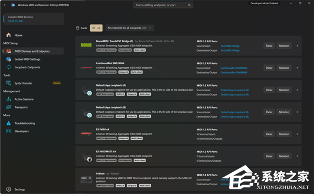Open Loopback Endpoints page
Viewport: 314px width, 194px height.
pyautogui.click(x=33, y=67)
